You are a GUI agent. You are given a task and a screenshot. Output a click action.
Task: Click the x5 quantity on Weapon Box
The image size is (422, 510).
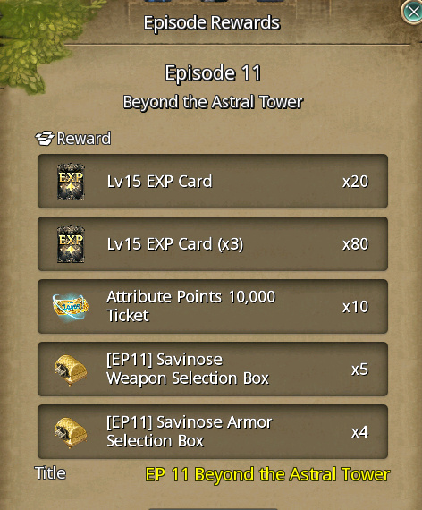coord(360,370)
